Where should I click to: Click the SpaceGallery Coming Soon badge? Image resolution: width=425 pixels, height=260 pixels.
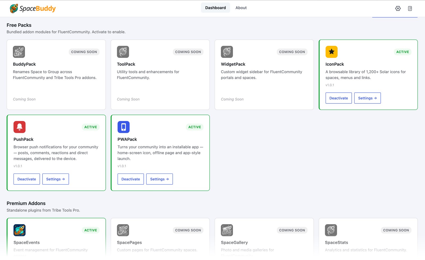click(x=292, y=230)
